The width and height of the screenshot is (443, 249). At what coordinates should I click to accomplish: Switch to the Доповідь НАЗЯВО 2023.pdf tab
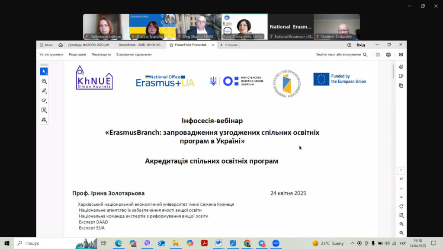point(88,45)
